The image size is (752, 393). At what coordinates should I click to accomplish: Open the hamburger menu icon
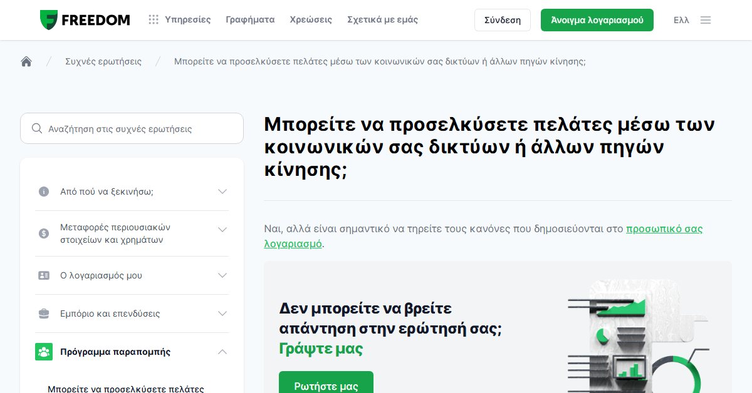pos(706,20)
